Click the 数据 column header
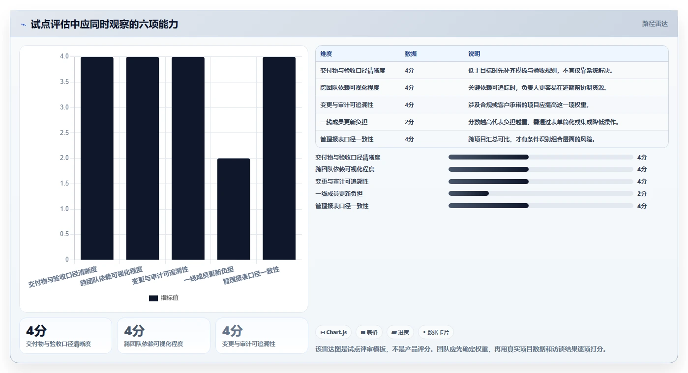Screen dimensions: 688x373 click(411, 54)
